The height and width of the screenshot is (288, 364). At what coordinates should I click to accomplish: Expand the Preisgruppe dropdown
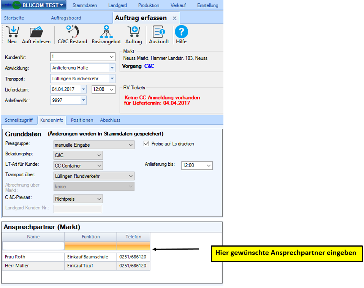[131, 145]
